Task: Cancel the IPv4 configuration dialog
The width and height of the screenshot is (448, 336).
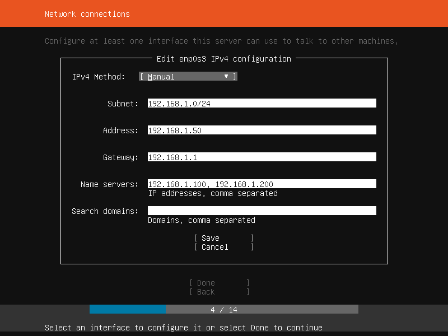Action: (224, 247)
